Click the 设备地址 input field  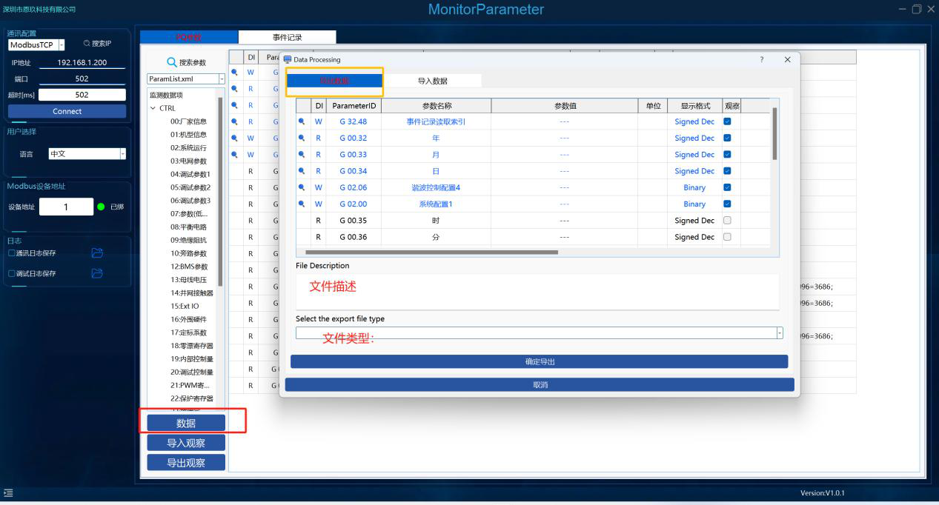pos(66,207)
